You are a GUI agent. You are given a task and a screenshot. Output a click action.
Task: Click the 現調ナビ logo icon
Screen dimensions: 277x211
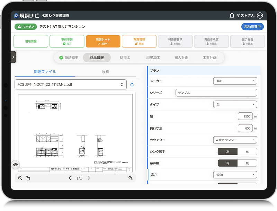point(16,16)
